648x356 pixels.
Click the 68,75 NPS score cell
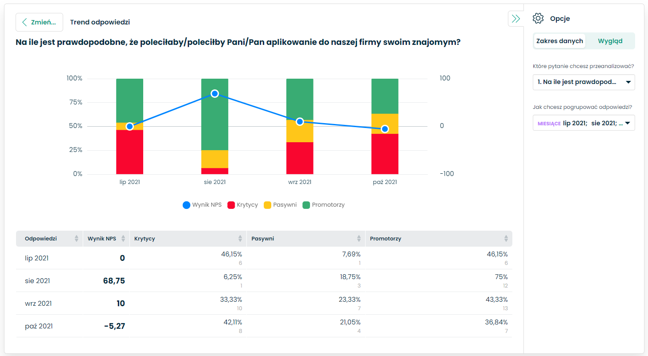[114, 281]
